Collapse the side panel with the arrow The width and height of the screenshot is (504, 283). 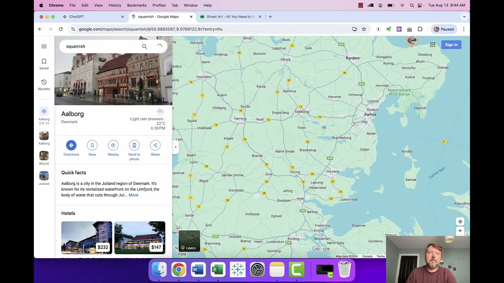pyautogui.click(x=176, y=147)
